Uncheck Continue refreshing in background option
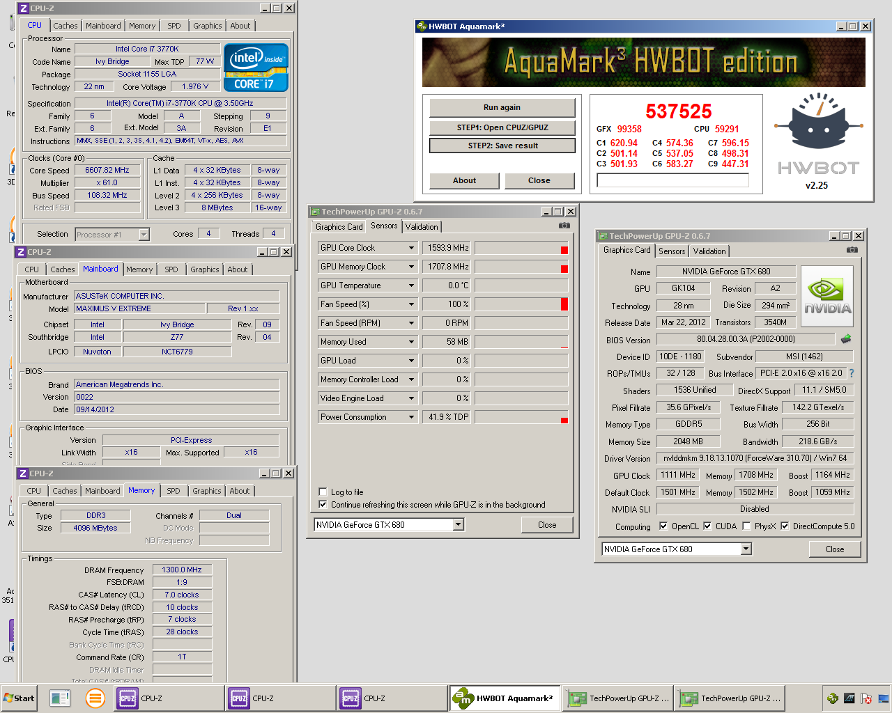 [323, 504]
